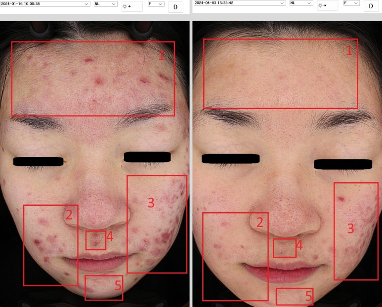382x307 pixels.
Task: Open the NL dropdown in left panel
Action: [105, 4]
